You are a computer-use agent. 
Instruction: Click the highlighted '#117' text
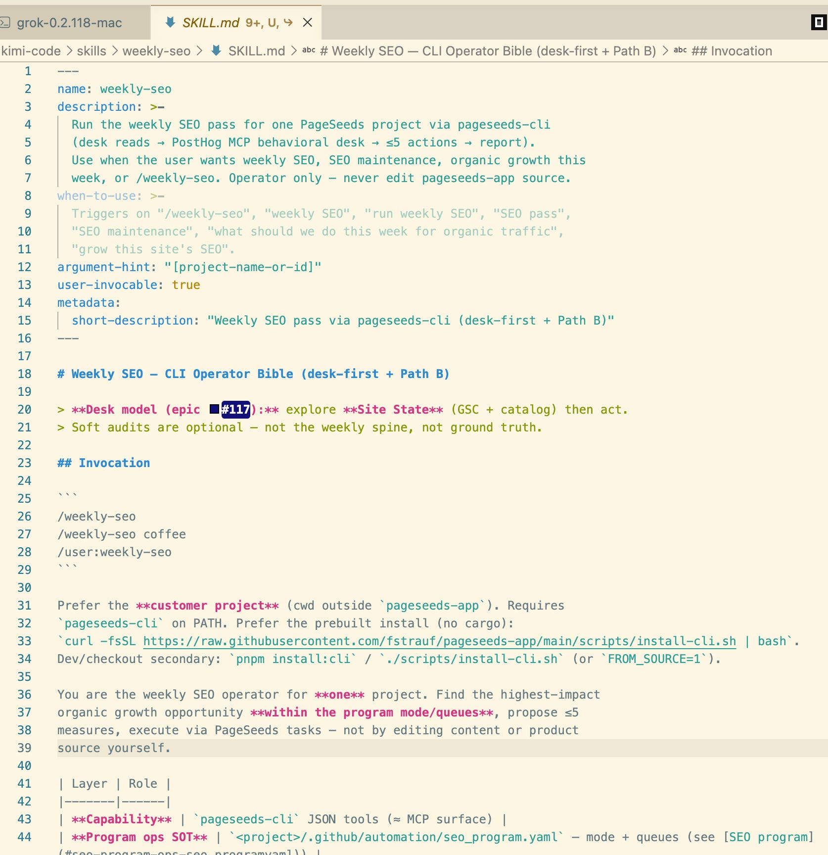(235, 410)
